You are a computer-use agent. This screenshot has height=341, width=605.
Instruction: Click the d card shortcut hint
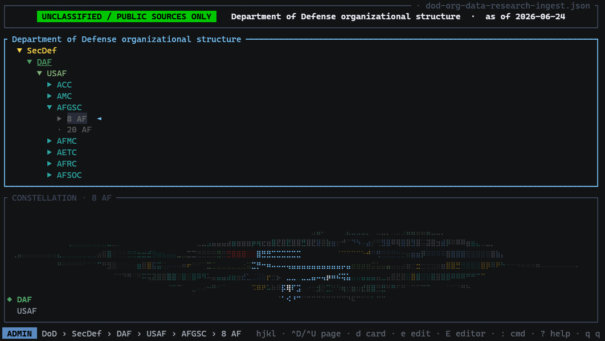[371, 334]
